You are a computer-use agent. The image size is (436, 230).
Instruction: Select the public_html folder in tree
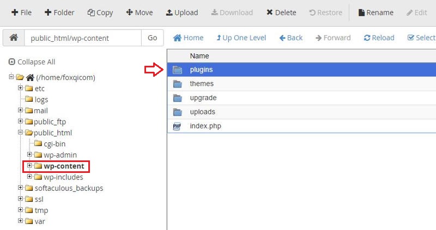pos(53,133)
